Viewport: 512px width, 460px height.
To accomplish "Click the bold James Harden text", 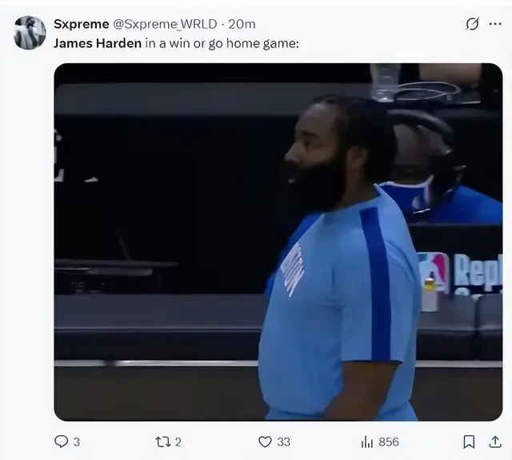I will coord(98,43).
